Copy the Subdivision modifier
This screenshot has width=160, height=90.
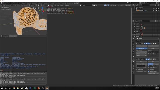(x=153, y=46)
